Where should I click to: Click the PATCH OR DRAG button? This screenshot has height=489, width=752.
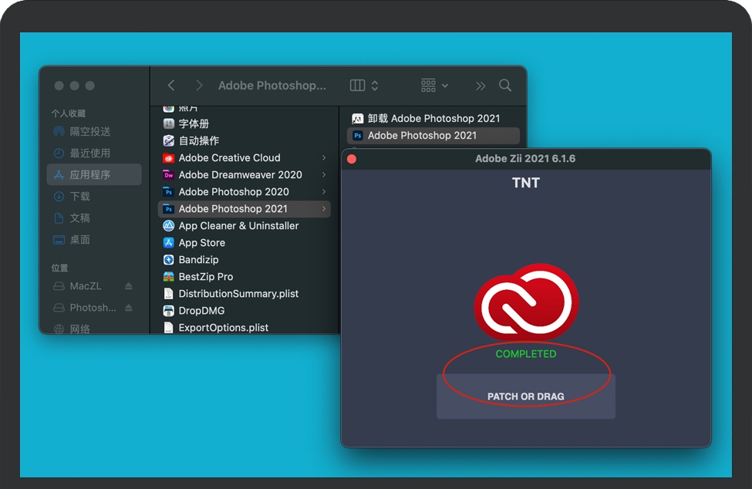pos(526,396)
